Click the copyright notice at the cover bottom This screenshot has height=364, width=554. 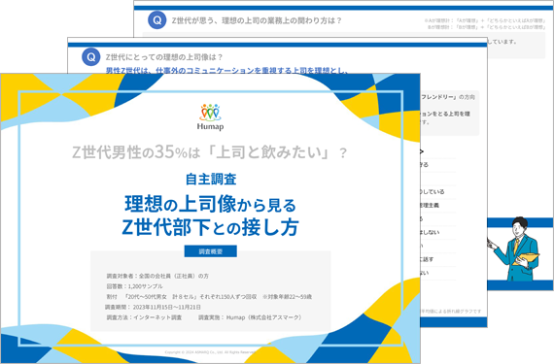210,352
